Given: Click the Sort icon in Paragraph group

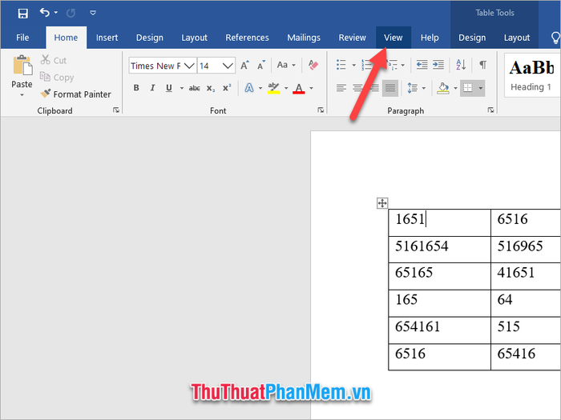Looking at the screenshot, I should click(461, 66).
